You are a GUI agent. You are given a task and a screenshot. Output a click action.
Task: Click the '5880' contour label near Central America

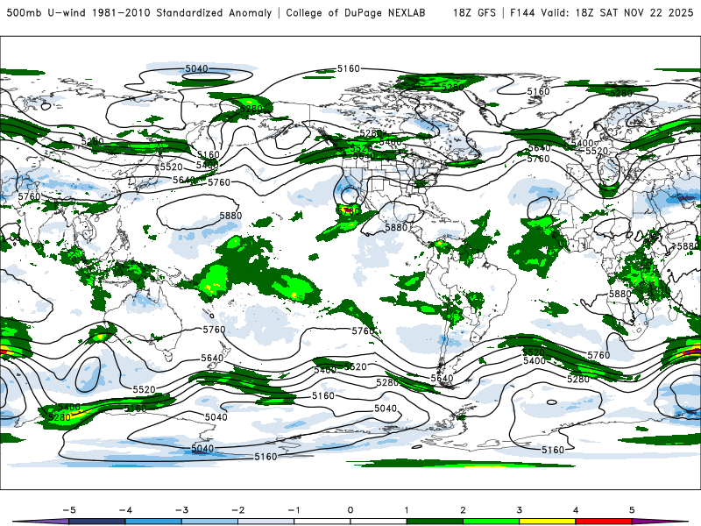396,227
